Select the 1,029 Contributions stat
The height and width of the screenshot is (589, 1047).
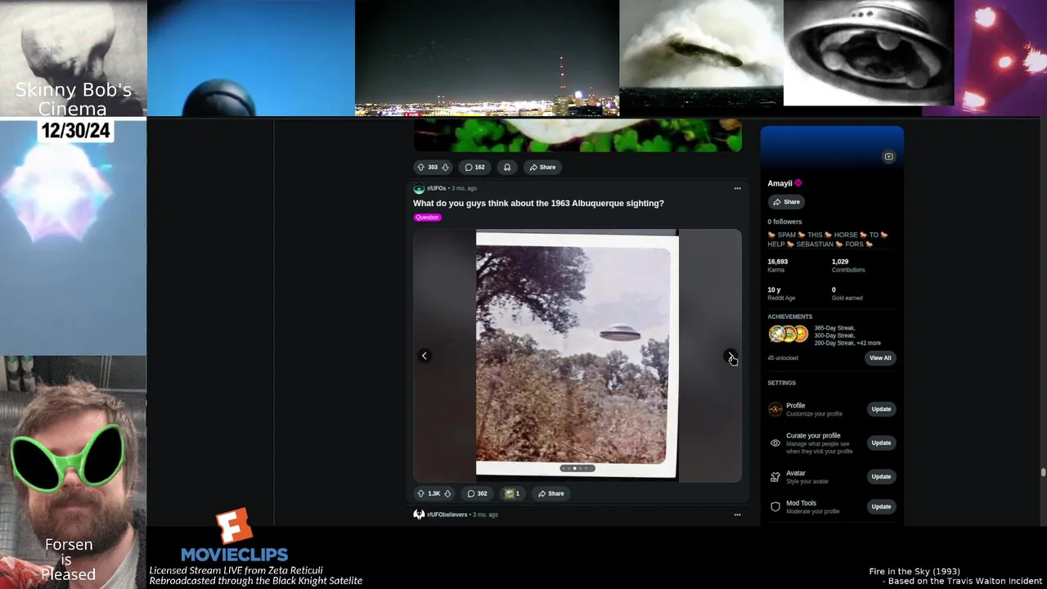(848, 265)
